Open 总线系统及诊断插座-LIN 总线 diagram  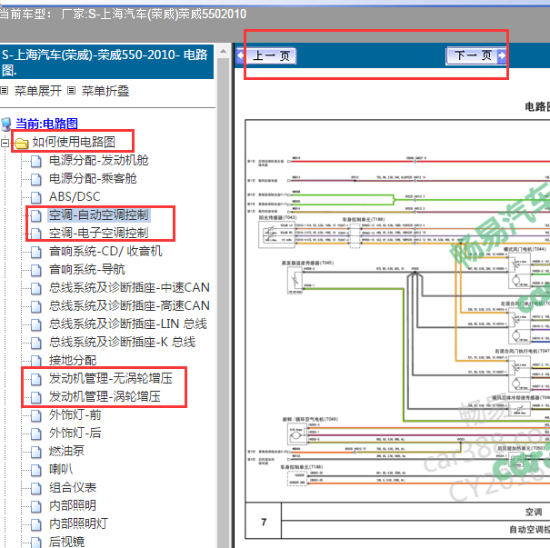click(127, 324)
